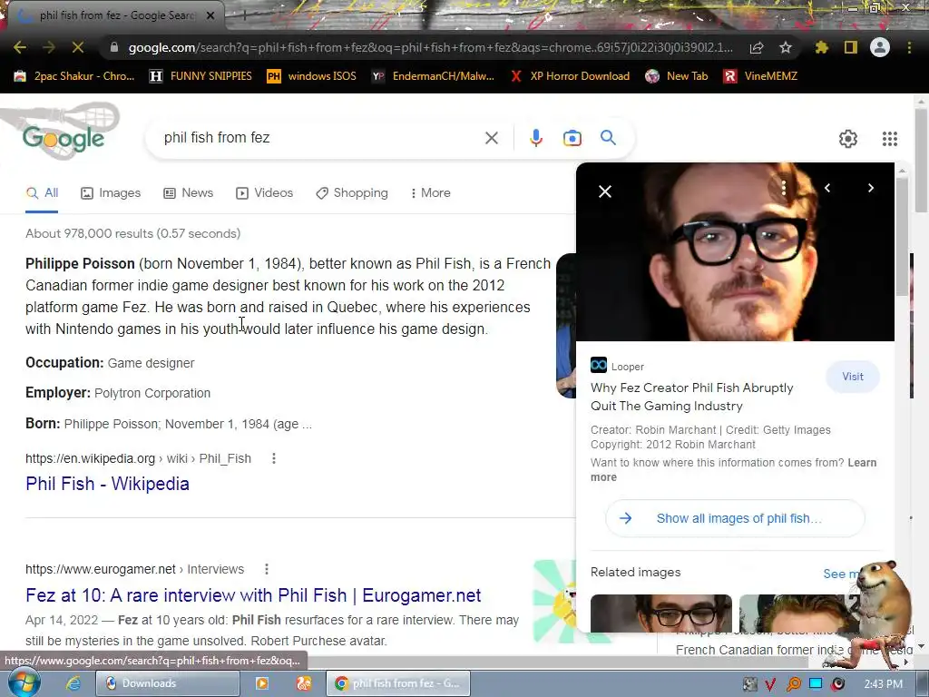Click the page vertical scrollbar thumb

click(x=922, y=160)
